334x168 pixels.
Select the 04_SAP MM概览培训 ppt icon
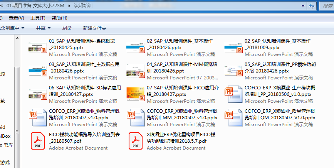(x=136, y=71)
